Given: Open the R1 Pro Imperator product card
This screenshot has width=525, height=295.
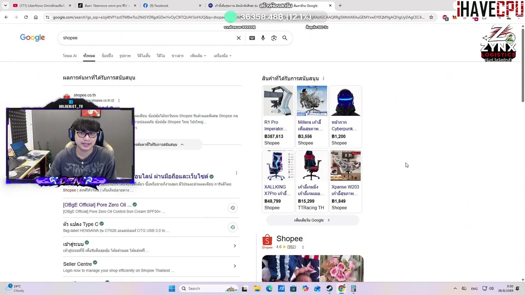Looking at the screenshot, I should pyautogui.click(x=278, y=116).
